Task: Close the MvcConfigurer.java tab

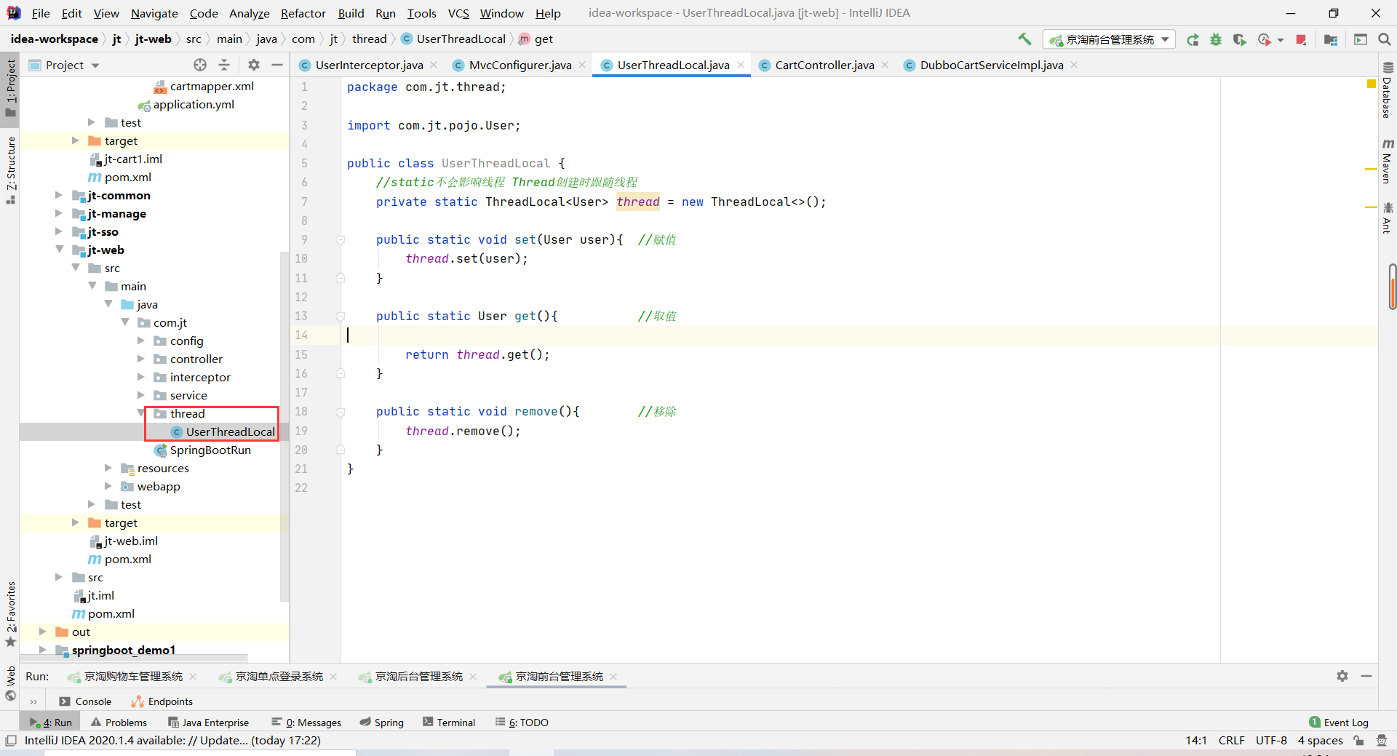Action: click(x=582, y=65)
